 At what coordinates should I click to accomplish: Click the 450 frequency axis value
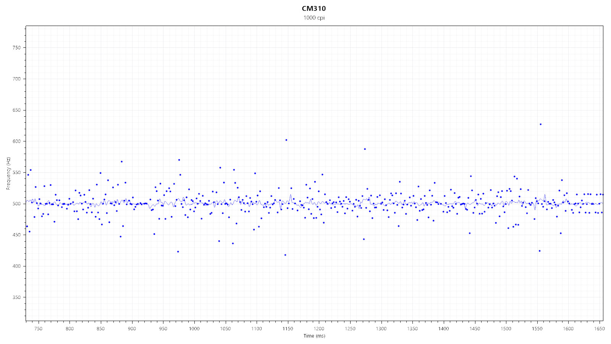tap(16, 235)
